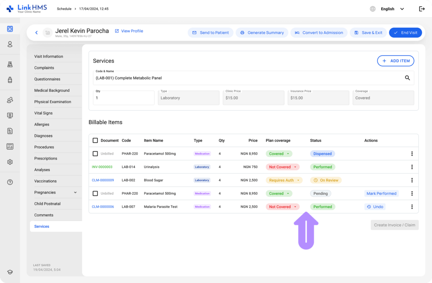The height and width of the screenshot is (283, 432).
Task: Click the back arrow beside patient name
Action: (36, 33)
